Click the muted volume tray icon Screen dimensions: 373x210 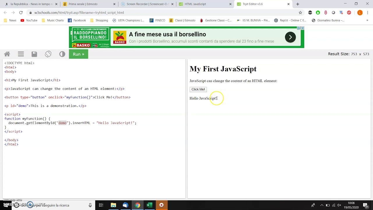point(340,205)
